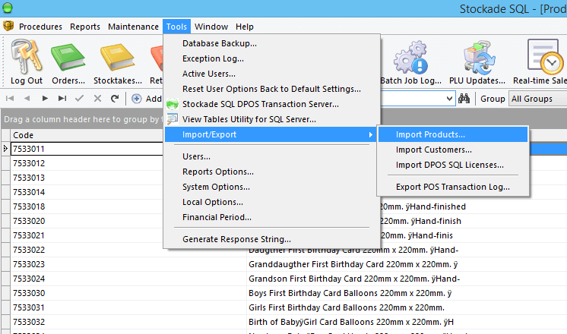Open Orders green book icon

[68, 56]
